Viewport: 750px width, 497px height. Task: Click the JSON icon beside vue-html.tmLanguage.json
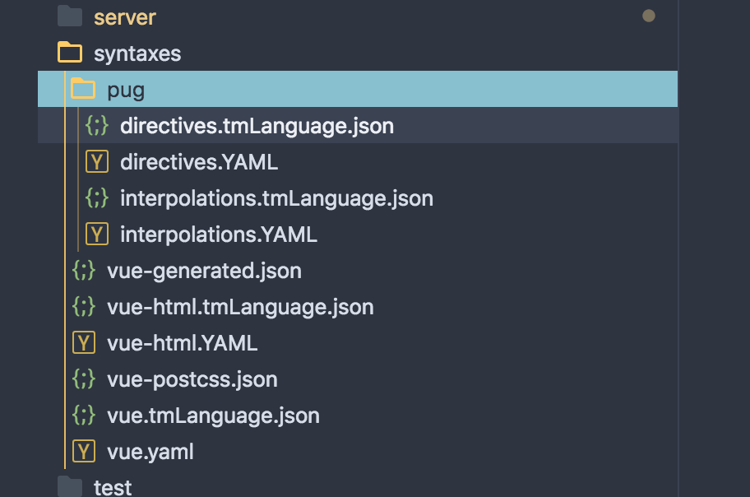(84, 307)
